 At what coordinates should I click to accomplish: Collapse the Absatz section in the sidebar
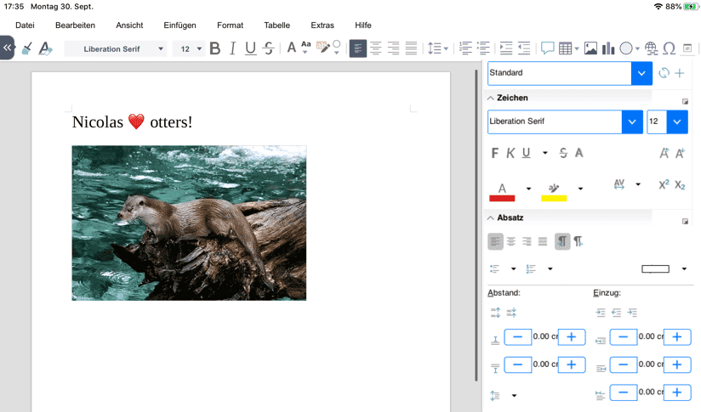point(491,218)
